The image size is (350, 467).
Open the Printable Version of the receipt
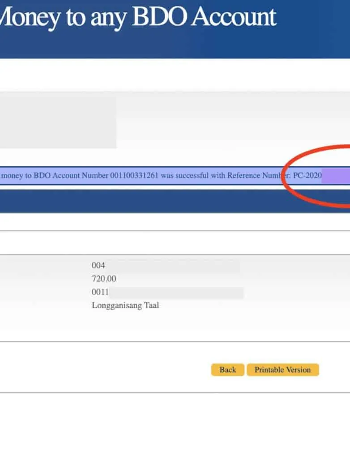click(x=282, y=370)
